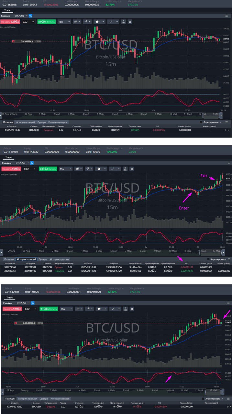
Task: Click the red Продать 8,899.9 sell button
Action: (11, 22)
